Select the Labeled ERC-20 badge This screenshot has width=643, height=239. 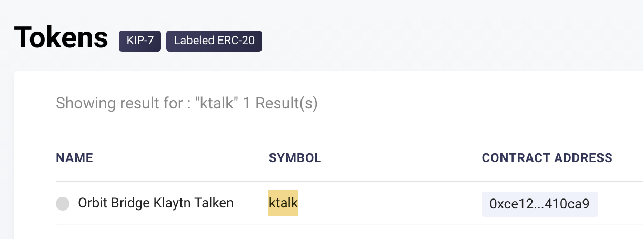214,41
